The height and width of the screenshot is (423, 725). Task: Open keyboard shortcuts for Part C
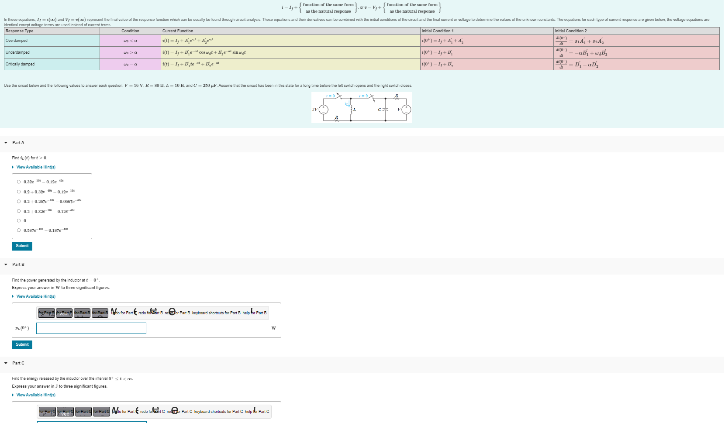coord(218,412)
